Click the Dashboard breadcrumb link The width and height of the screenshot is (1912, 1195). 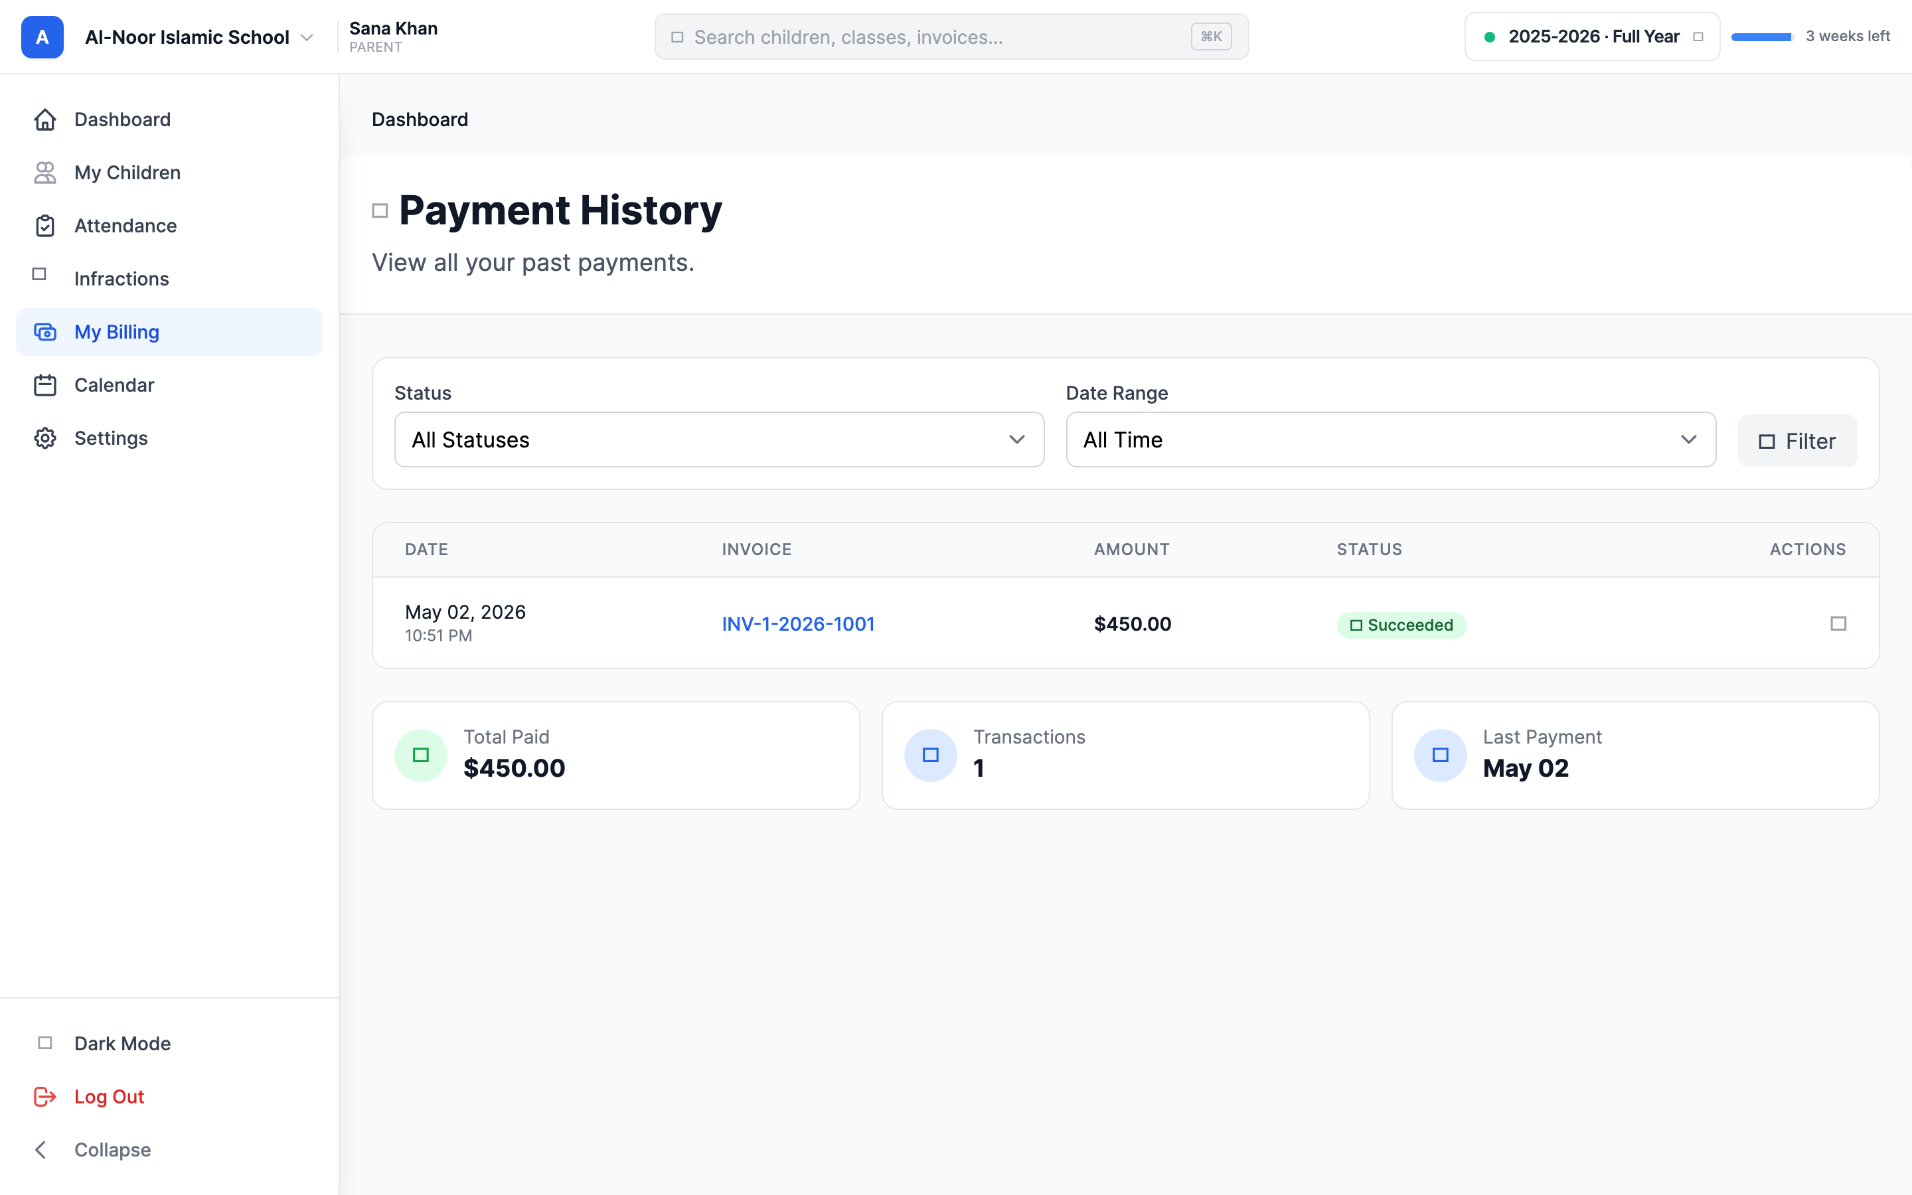[x=420, y=119]
